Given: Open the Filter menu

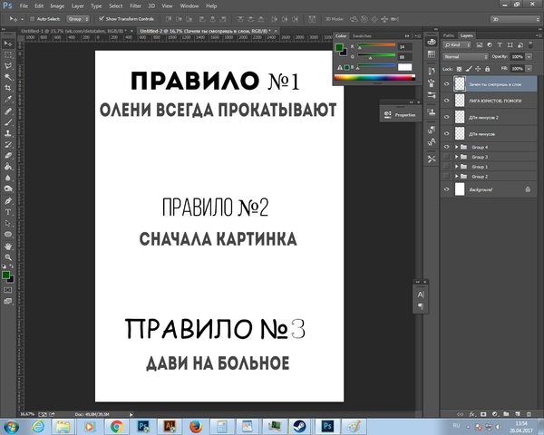Looking at the screenshot, I should [x=135, y=6].
